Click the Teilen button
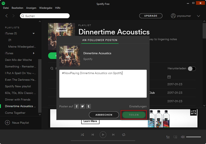The height and width of the screenshot is (144, 206). click(x=134, y=115)
